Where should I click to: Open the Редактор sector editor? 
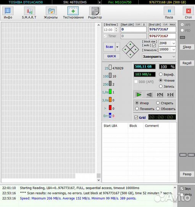[95, 13]
